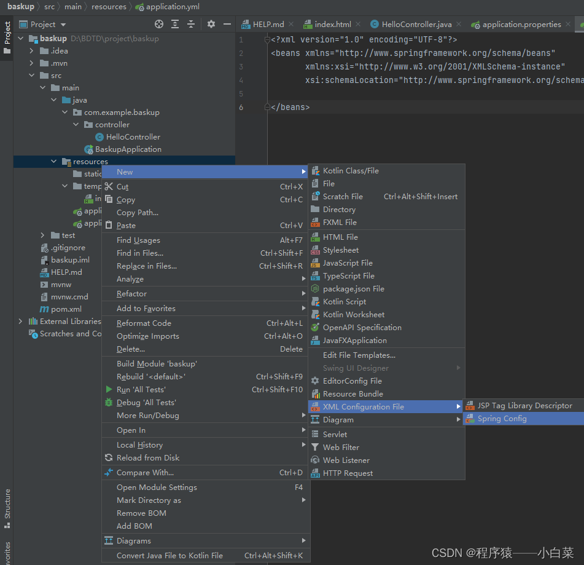Click the Expand All icon in Project toolbar
The height and width of the screenshot is (565, 584).
pos(174,24)
